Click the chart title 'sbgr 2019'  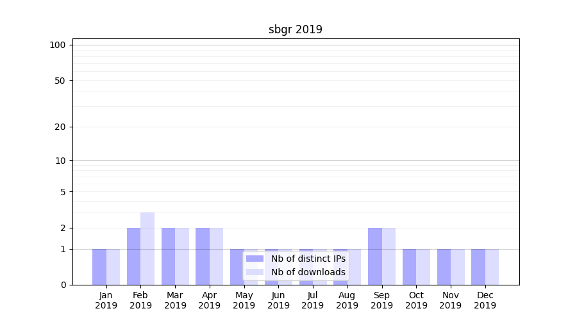pyautogui.click(x=295, y=29)
